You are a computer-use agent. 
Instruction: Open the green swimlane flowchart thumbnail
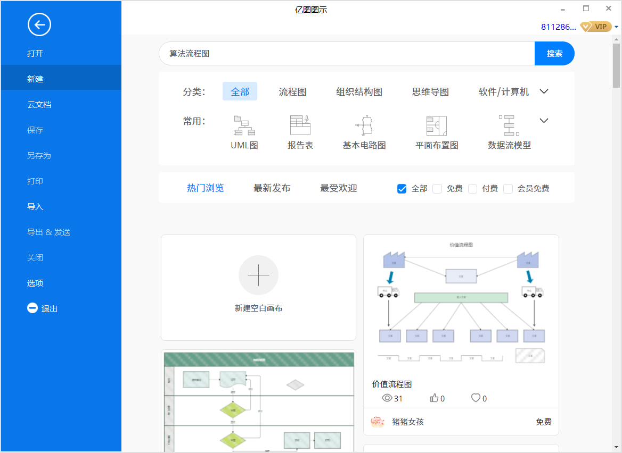(x=259, y=402)
